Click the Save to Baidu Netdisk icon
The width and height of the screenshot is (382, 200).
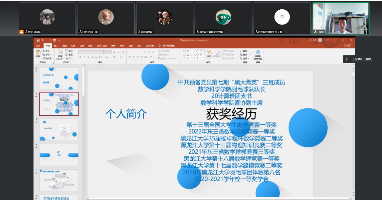(x=258, y=52)
